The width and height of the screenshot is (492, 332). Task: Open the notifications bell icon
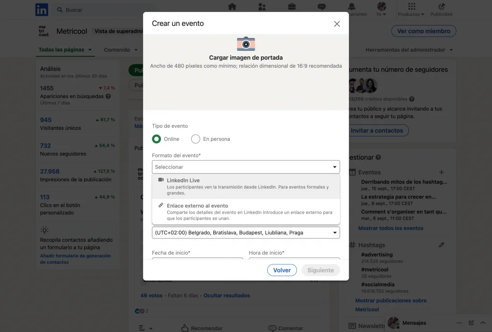(352, 7)
